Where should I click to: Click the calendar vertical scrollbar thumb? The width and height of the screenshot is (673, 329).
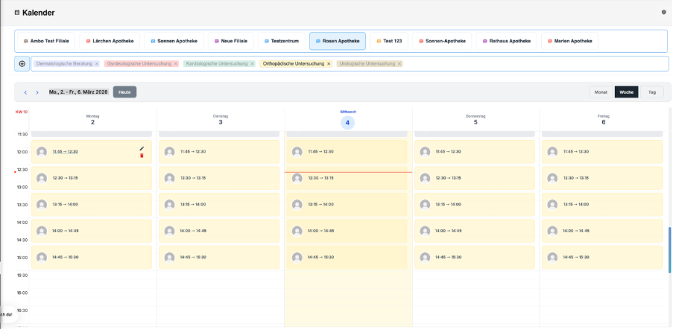click(669, 250)
